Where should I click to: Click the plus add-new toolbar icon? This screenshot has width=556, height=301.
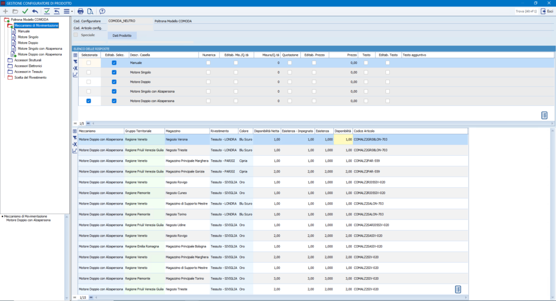coord(5,11)
